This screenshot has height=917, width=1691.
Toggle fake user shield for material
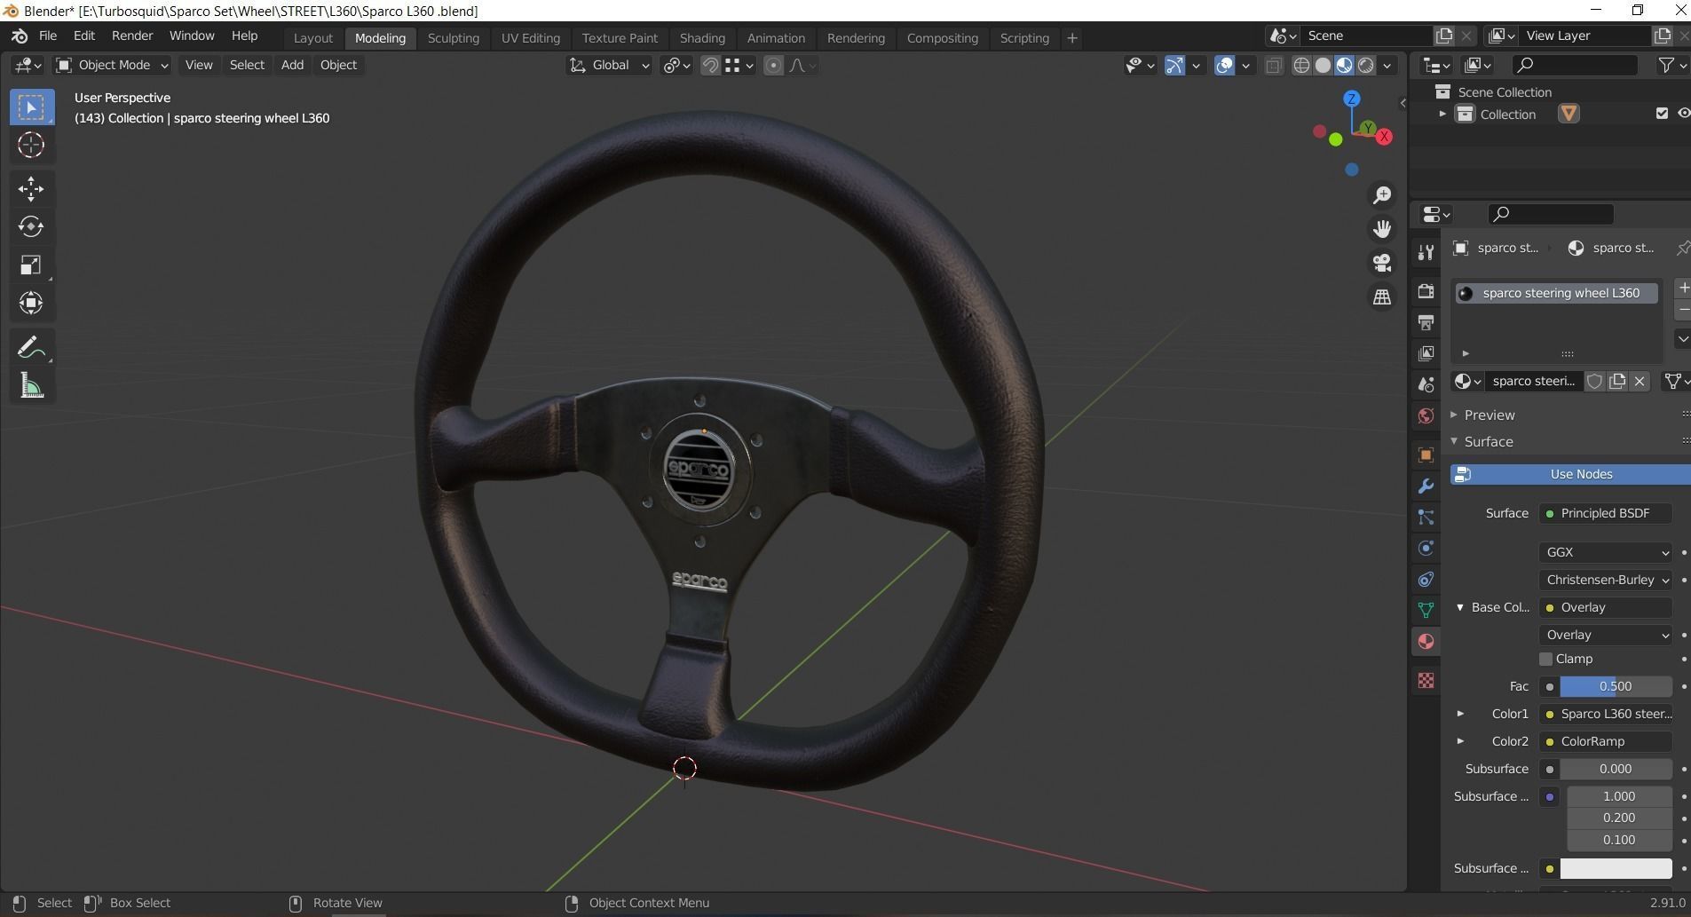[x=1594, y=381]
